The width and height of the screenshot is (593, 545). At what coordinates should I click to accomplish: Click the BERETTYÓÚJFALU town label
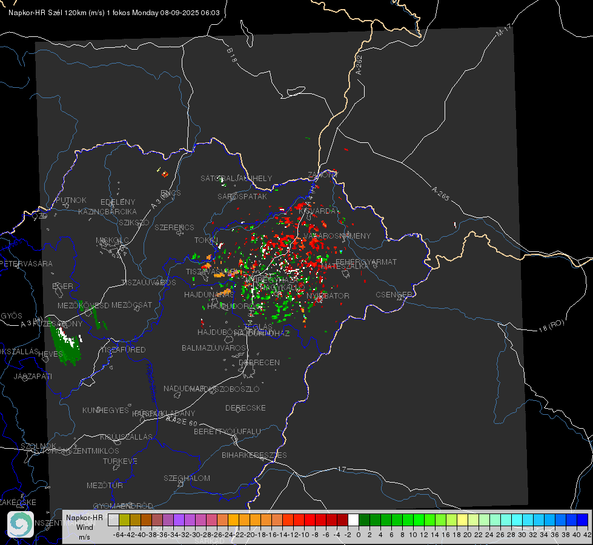[227, 431]
